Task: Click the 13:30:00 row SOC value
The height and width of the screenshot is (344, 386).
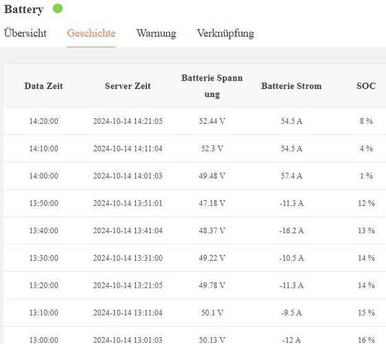Action: 366,258
